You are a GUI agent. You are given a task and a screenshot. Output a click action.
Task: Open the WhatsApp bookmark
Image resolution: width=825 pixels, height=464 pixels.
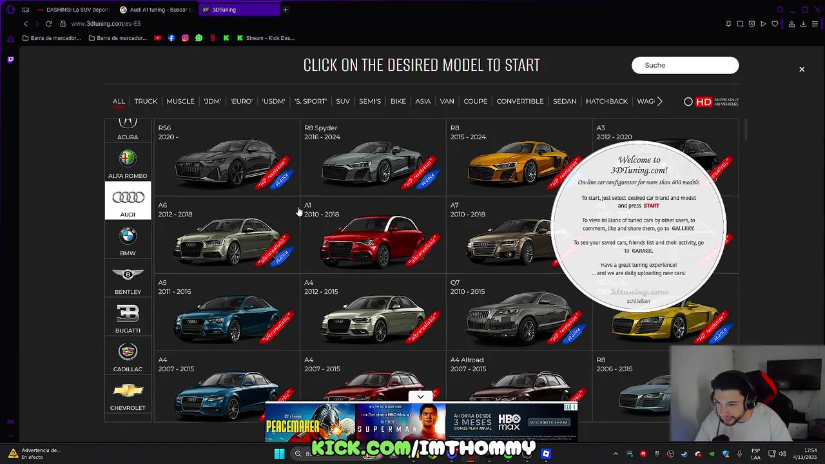pyautogui.click(x=199, y=38)
